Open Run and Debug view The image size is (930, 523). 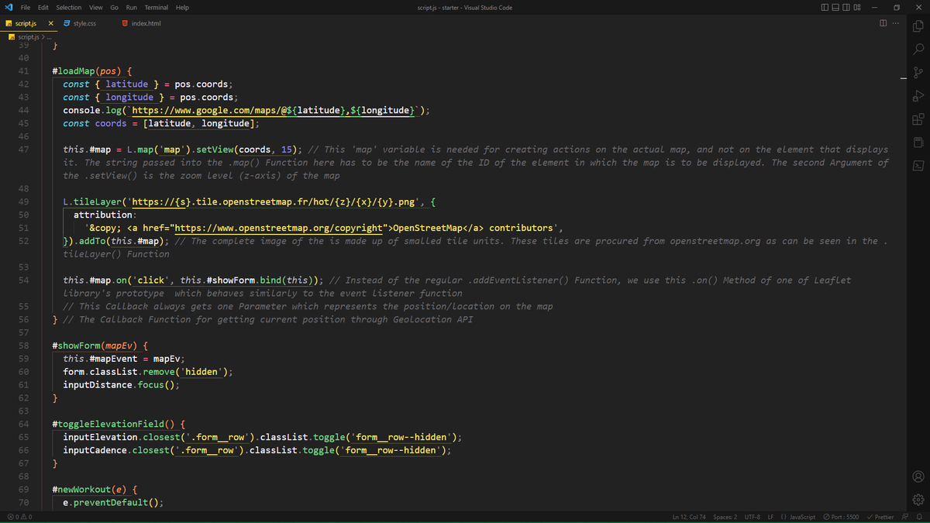[x=918, y=96]
